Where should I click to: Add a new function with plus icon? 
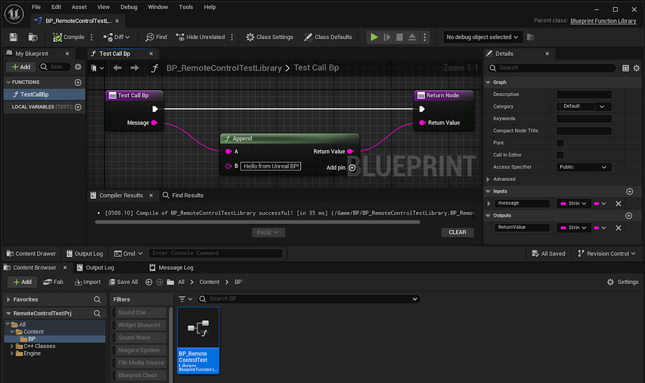pos(78,82)
